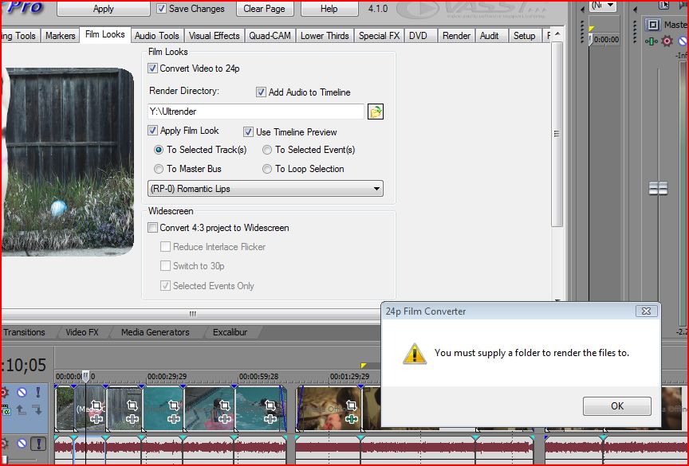The width and height of the screenshot is (689, 466).
Task: Mute the video track
Action: click(x=22, y=392)
